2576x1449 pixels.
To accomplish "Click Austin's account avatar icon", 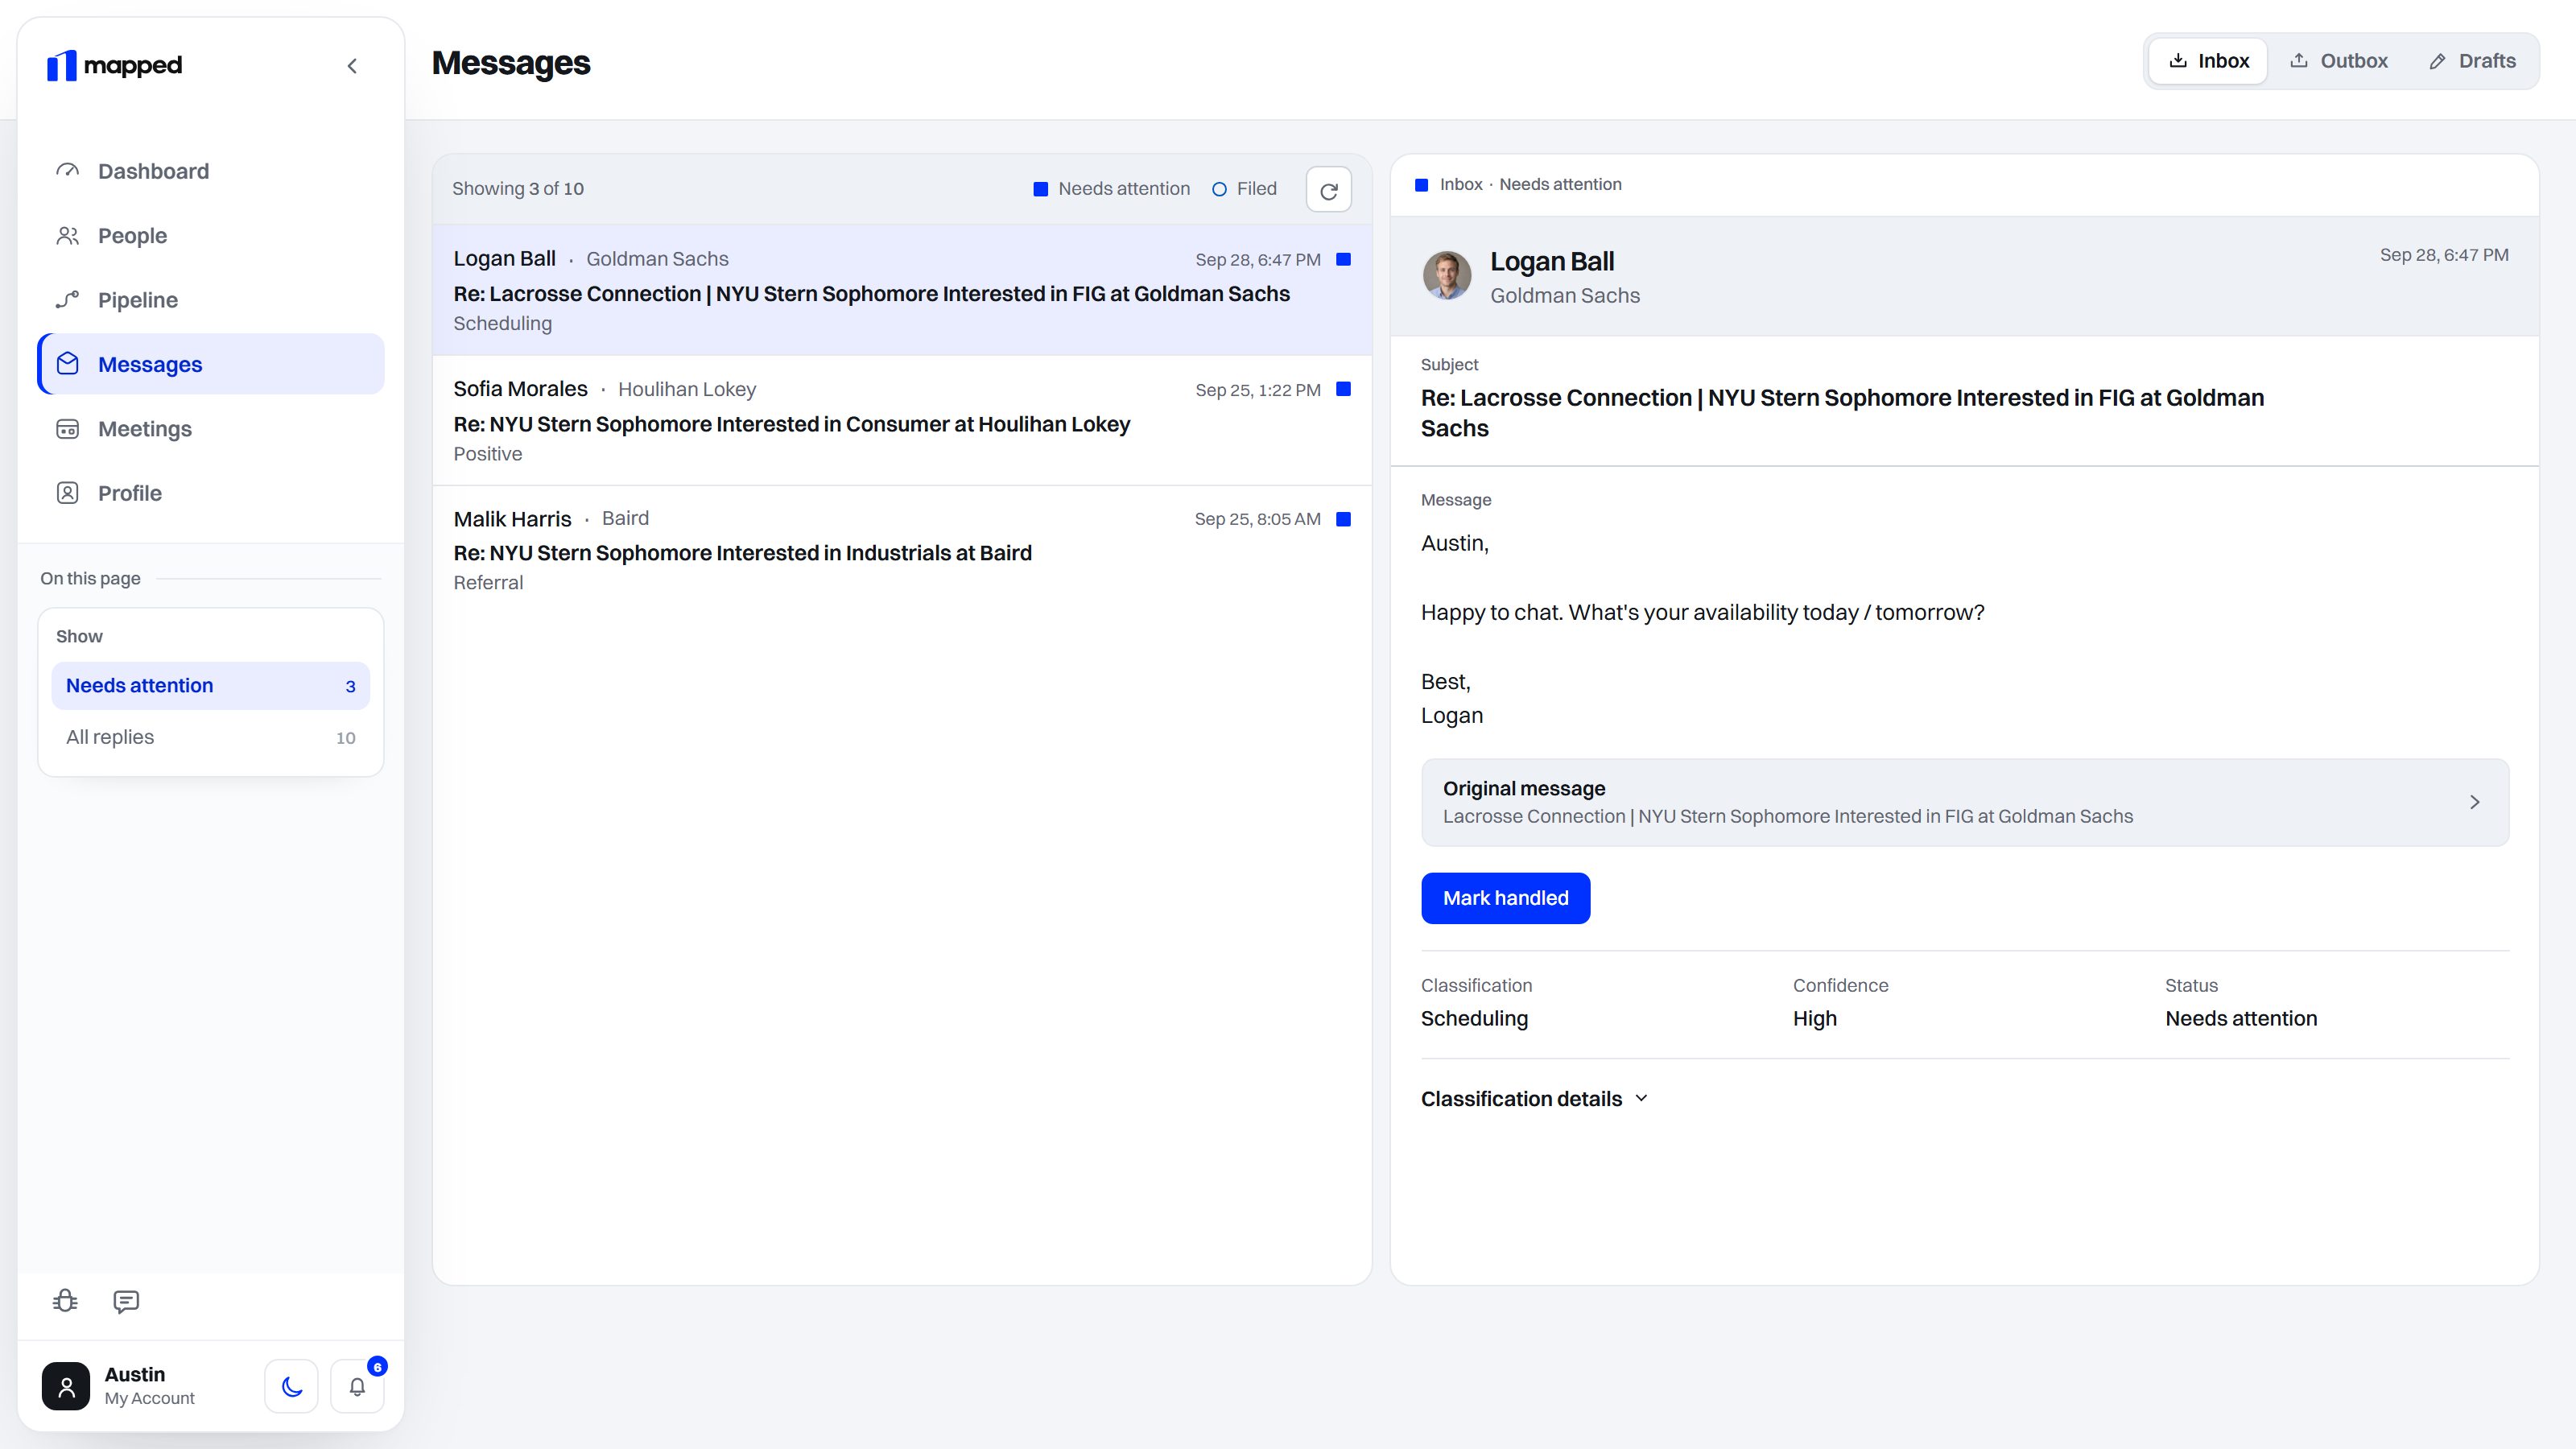I will pyautogui.click(x=66, y=1386).
